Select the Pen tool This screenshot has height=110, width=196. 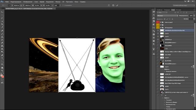2,55
